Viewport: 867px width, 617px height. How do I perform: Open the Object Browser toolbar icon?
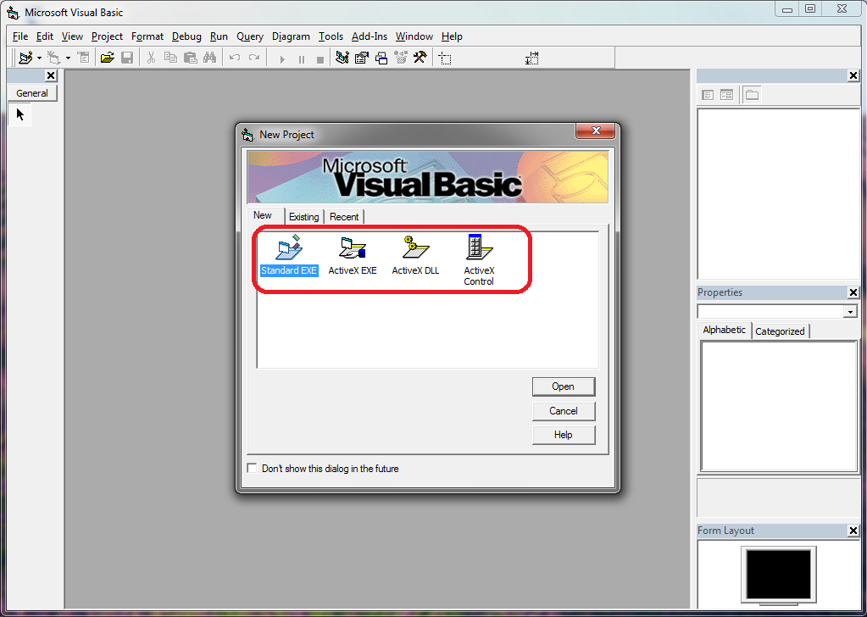pyautogui.click(x=401, y=58)
